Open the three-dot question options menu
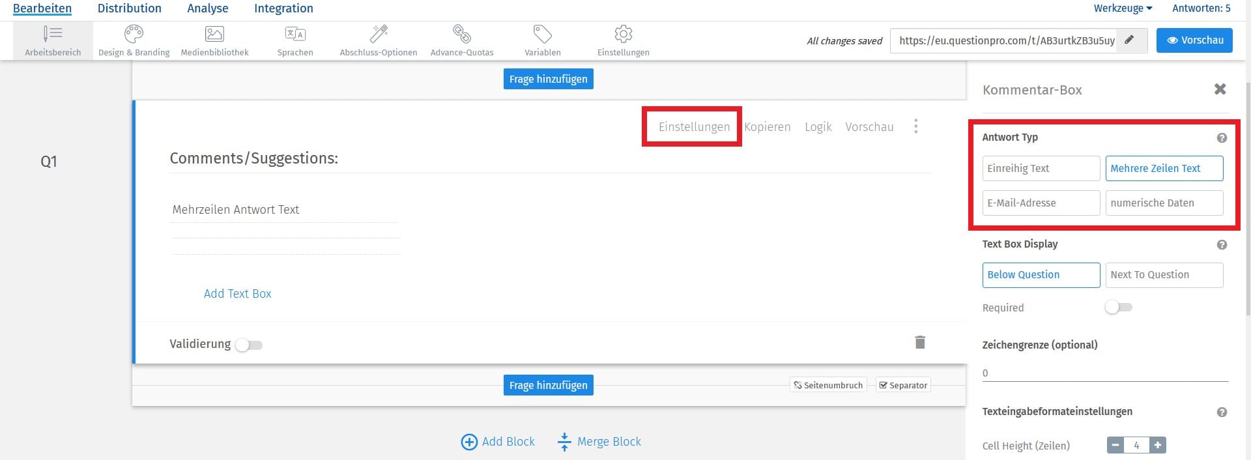This screenshot has width=1251, height=460. 915,126
